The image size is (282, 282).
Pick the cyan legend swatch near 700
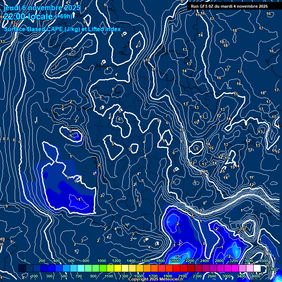81,268
